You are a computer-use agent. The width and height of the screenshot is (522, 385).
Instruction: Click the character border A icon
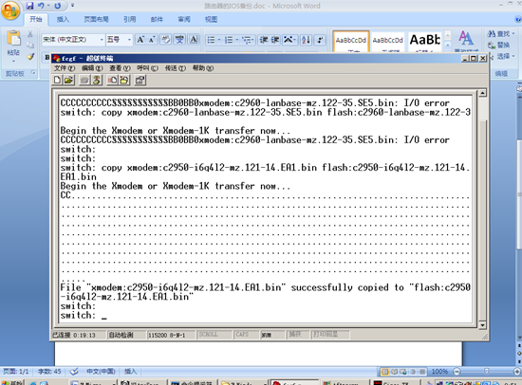194,40
